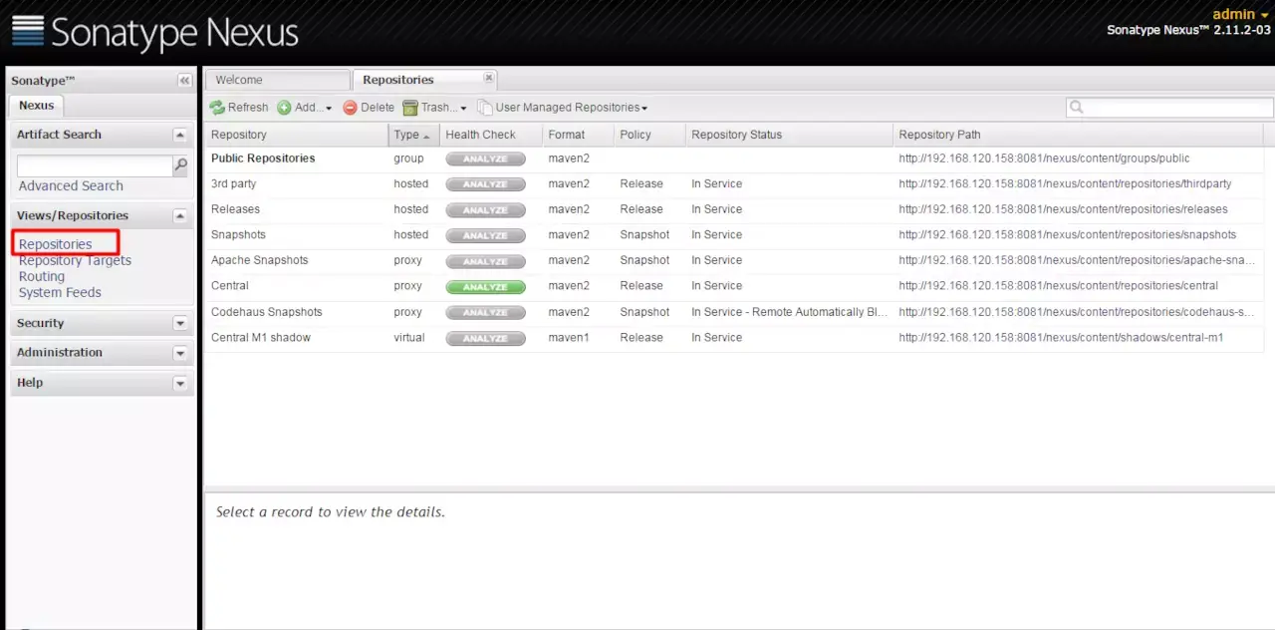Collapse the left sidebar with double-arrow icon
Viewport: 1275px width, 630px height.
(184, 81)
